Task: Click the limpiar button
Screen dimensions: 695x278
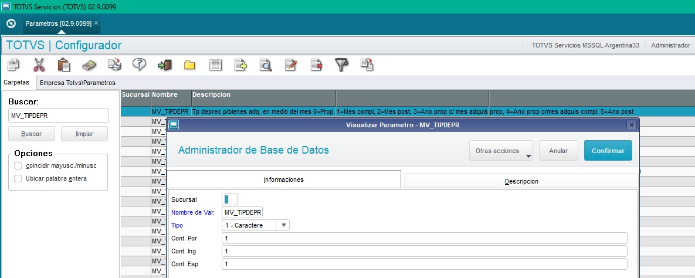Action: (84, 134)
